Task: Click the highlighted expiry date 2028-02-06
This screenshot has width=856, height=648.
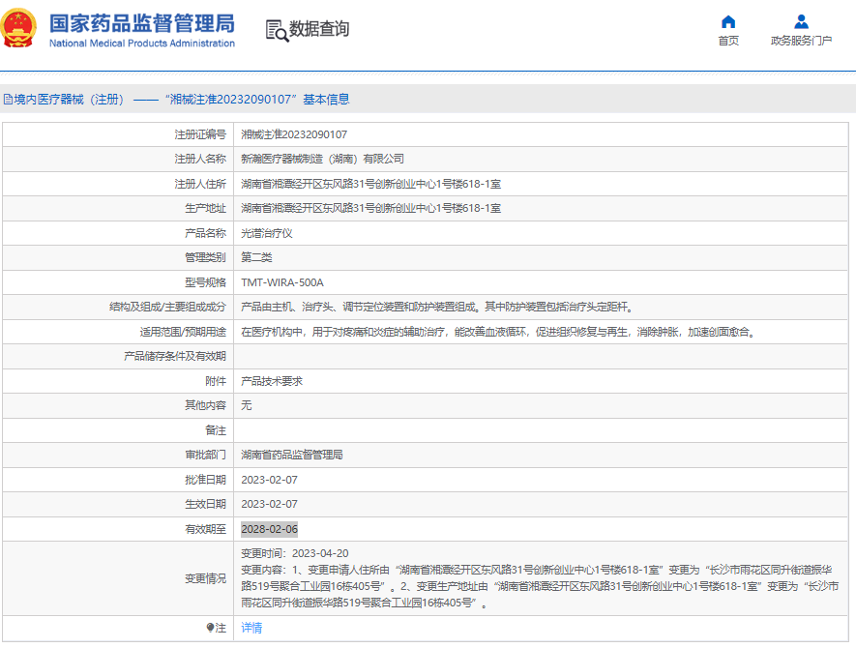Action: pyautogui.click(x=269, y=529)
